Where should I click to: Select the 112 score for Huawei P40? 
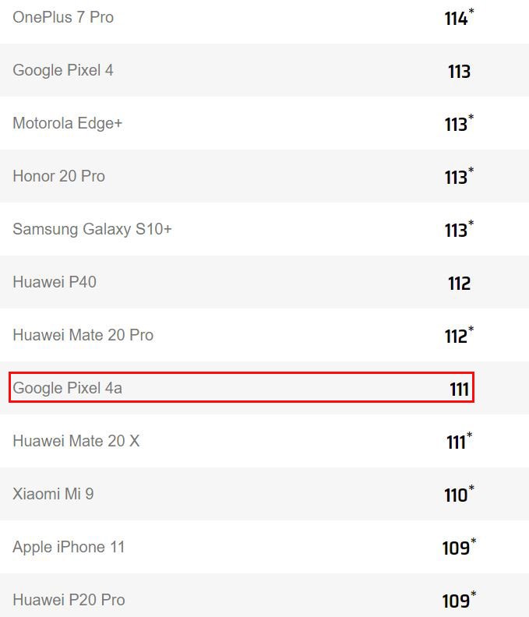coord(459,284)
